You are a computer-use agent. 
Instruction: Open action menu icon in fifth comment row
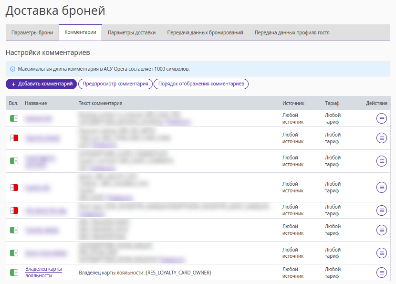pyautogui.click(x=381, y=210)
